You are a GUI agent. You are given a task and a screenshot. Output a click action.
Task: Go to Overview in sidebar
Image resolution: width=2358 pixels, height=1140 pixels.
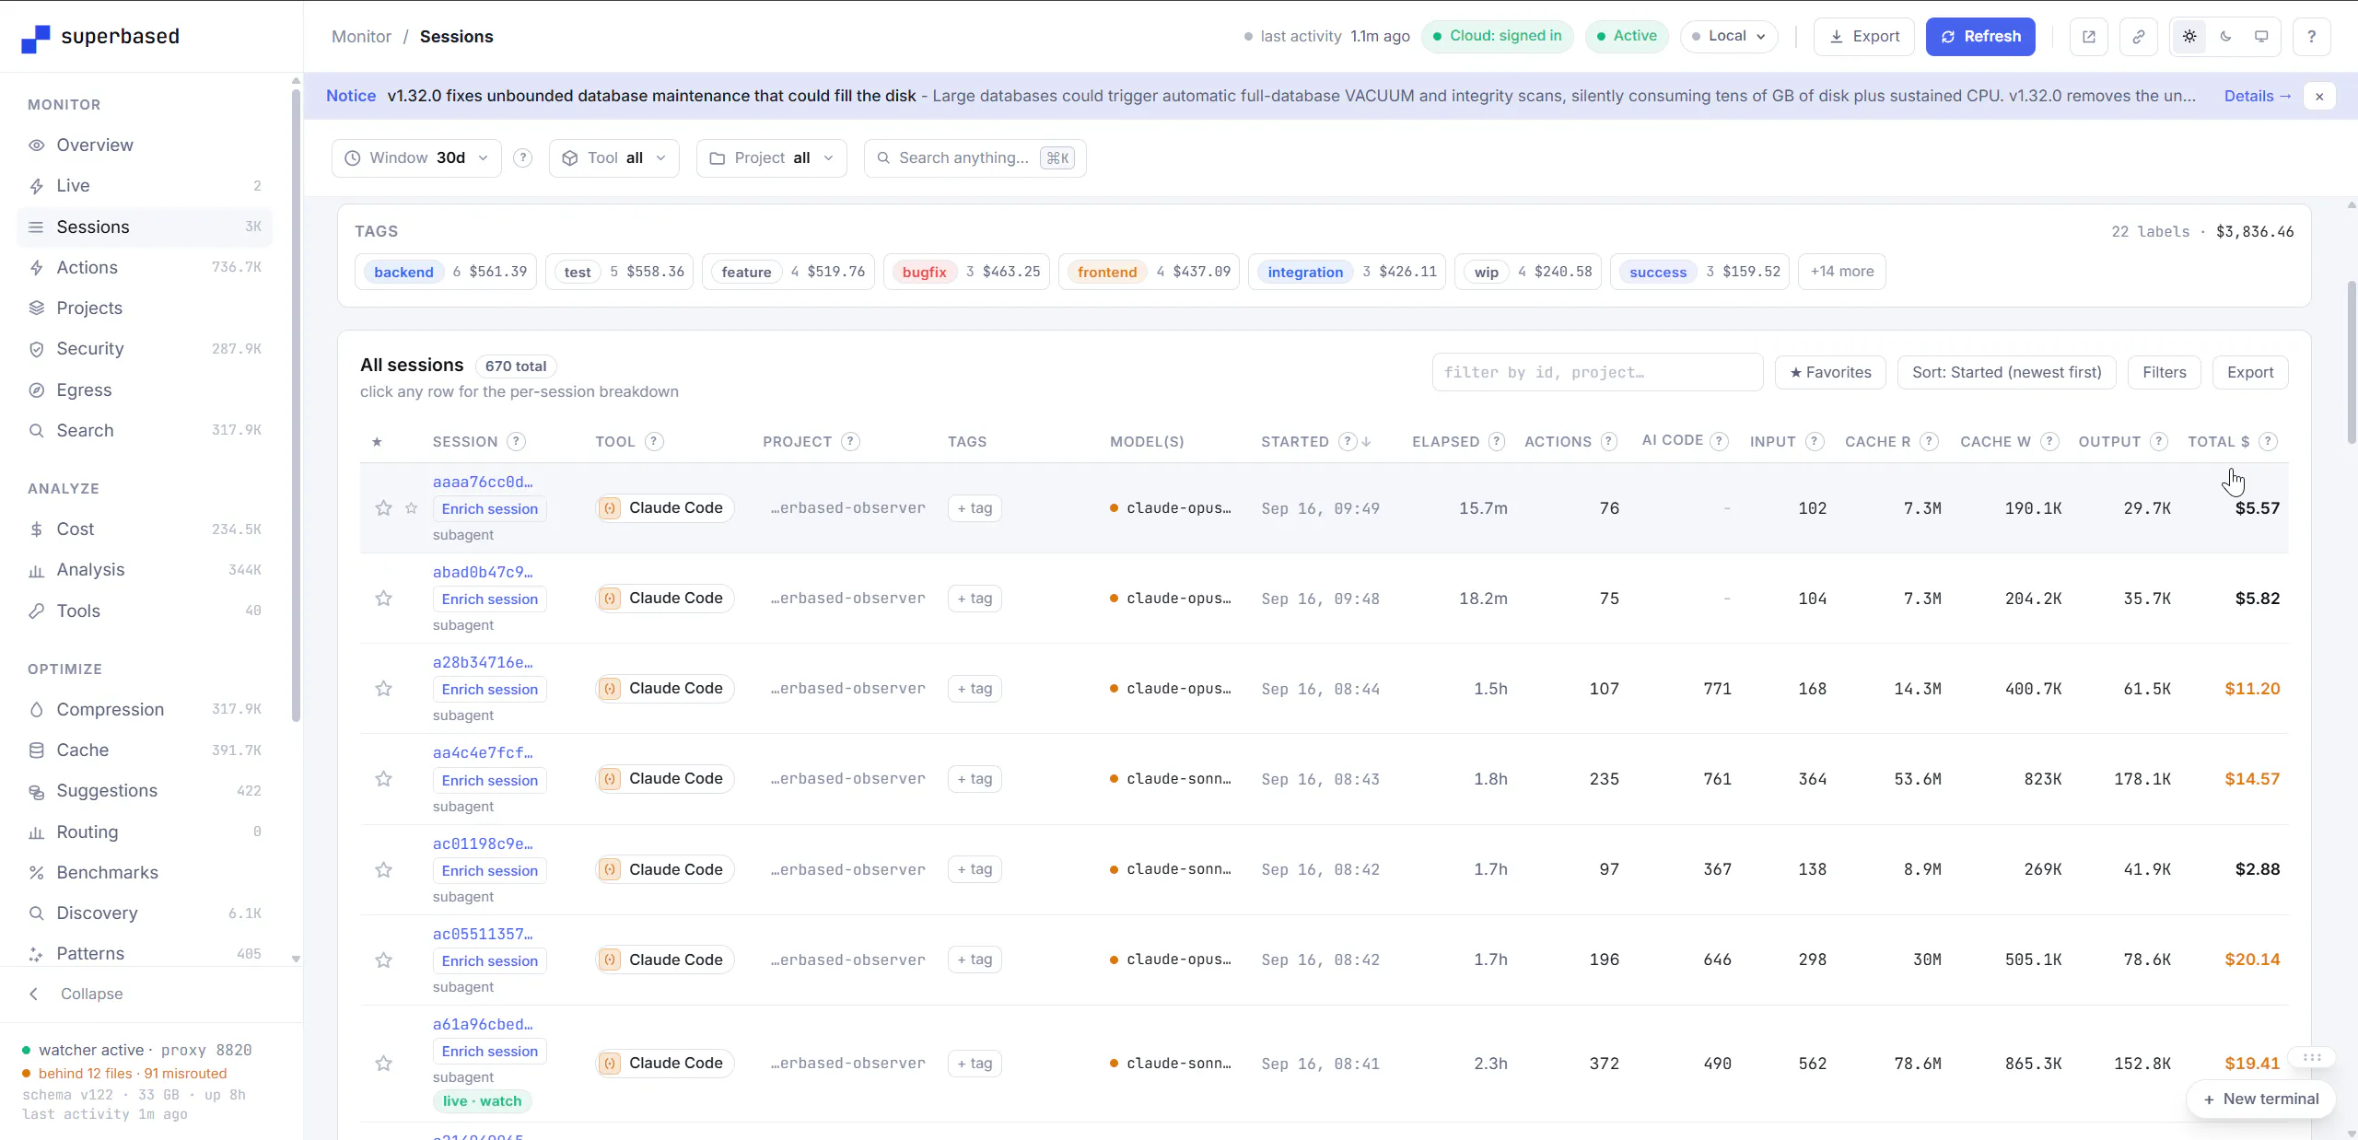145,145
